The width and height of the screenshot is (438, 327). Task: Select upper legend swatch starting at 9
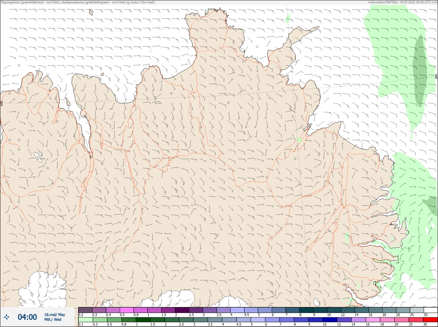[320, 310]
